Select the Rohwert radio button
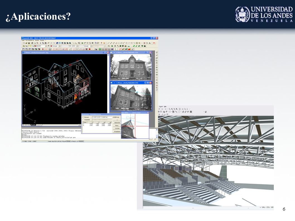295x221 pixels. 83,117
